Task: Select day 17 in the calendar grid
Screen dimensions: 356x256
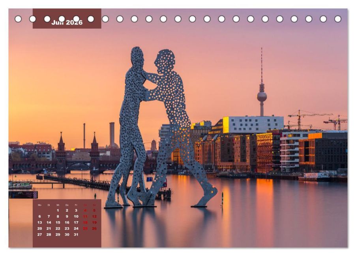Action: [x=76, y=222]
